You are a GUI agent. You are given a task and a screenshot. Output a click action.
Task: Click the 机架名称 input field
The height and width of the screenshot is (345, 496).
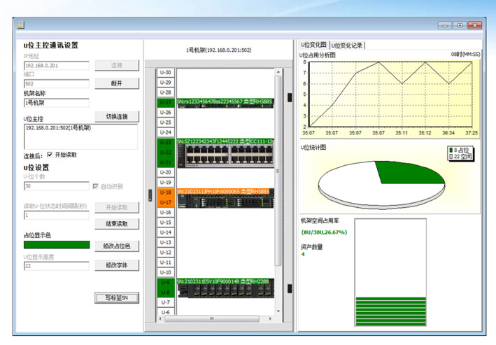(57, 103)
